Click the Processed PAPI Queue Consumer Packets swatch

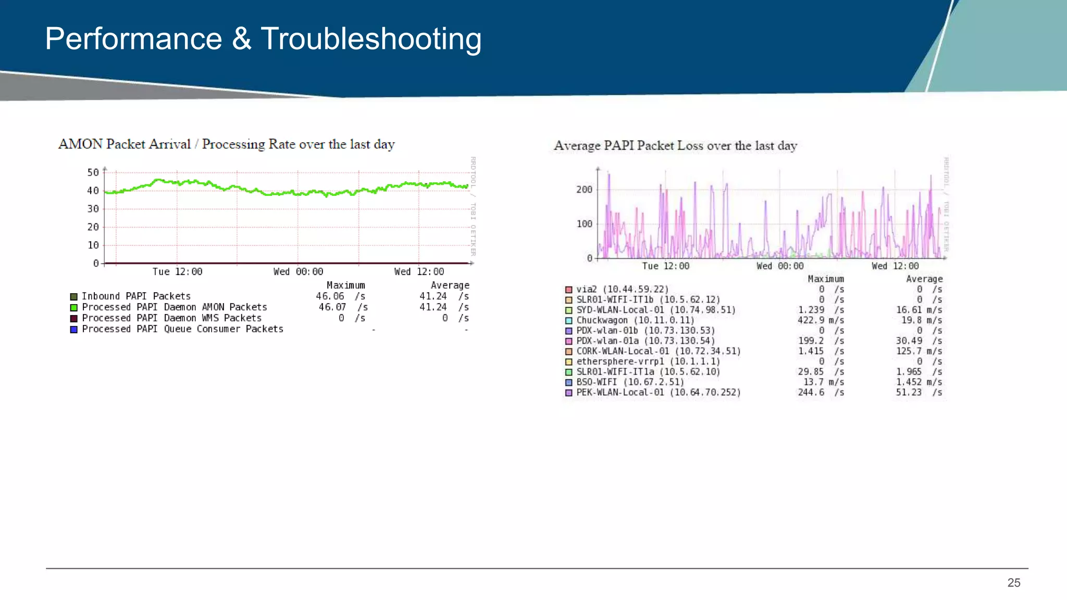(74, 330)
